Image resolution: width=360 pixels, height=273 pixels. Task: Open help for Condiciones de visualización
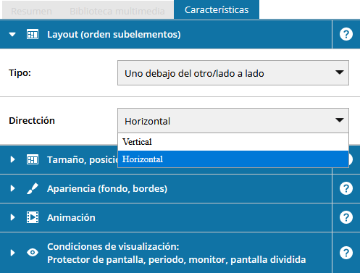(346, 253)
